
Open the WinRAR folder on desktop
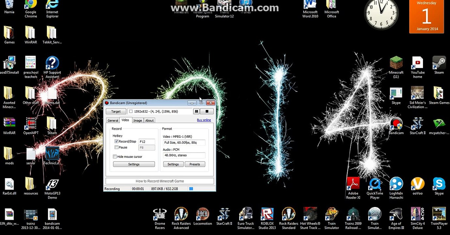pos(31,35)
